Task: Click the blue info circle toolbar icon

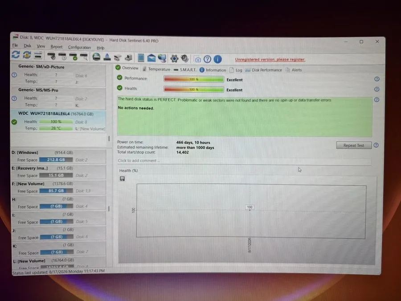Action: point(217,59)
